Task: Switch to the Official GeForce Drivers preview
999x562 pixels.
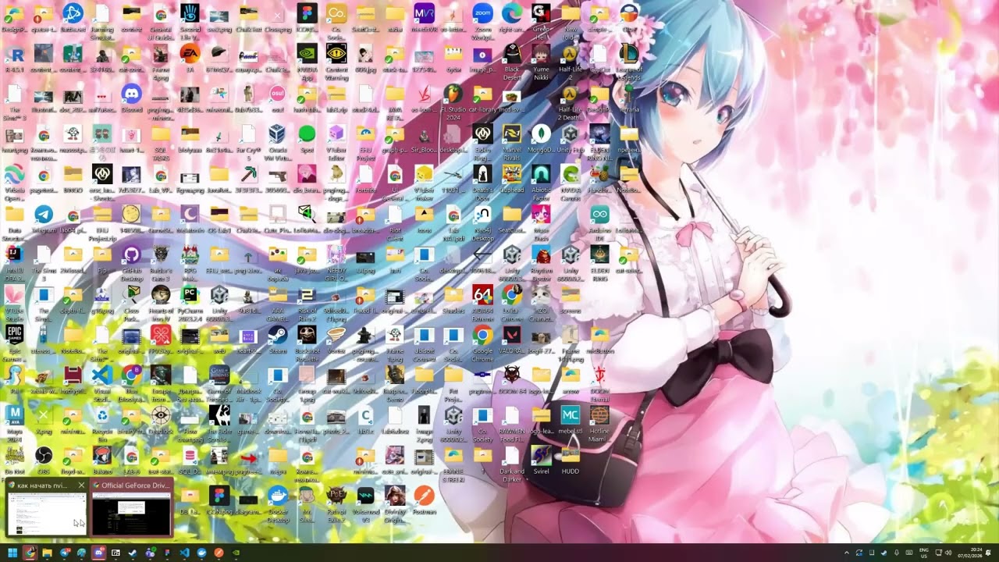Action: tap(131, 507)
